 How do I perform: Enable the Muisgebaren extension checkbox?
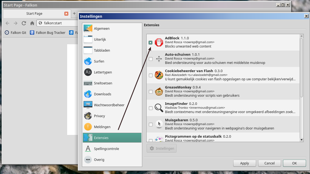tap(151, 124)
